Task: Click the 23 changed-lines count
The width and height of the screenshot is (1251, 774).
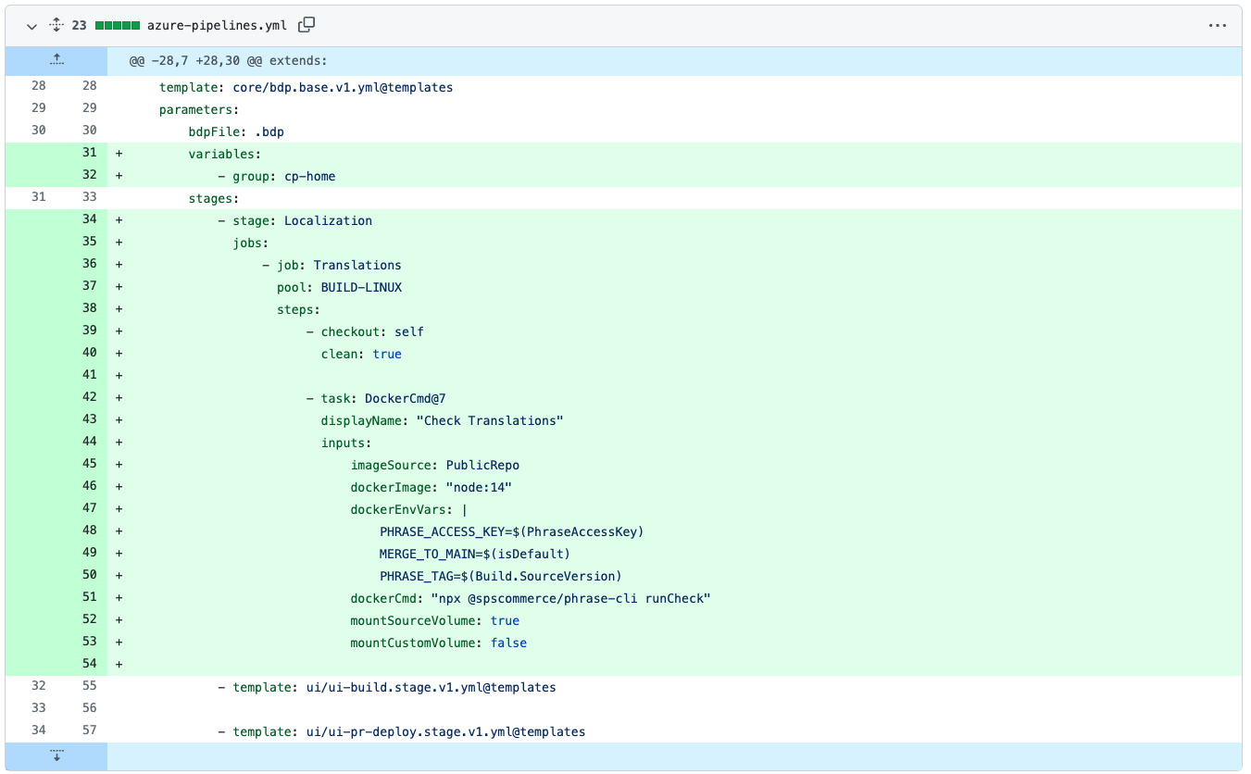Action: click(x=79, y=26)
